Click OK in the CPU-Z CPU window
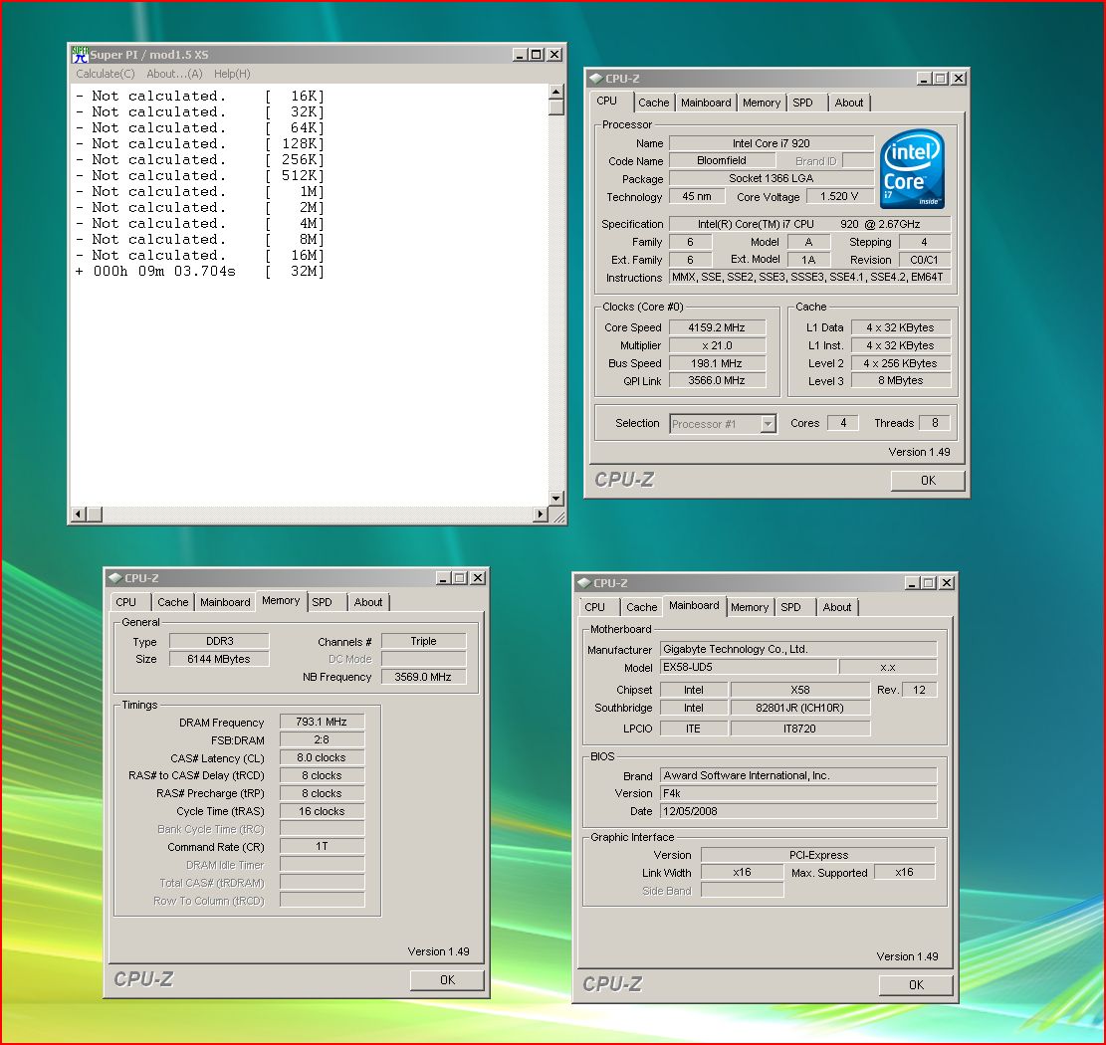Viewport: 1106px width, 1045px height. click(x=928, y=480)
